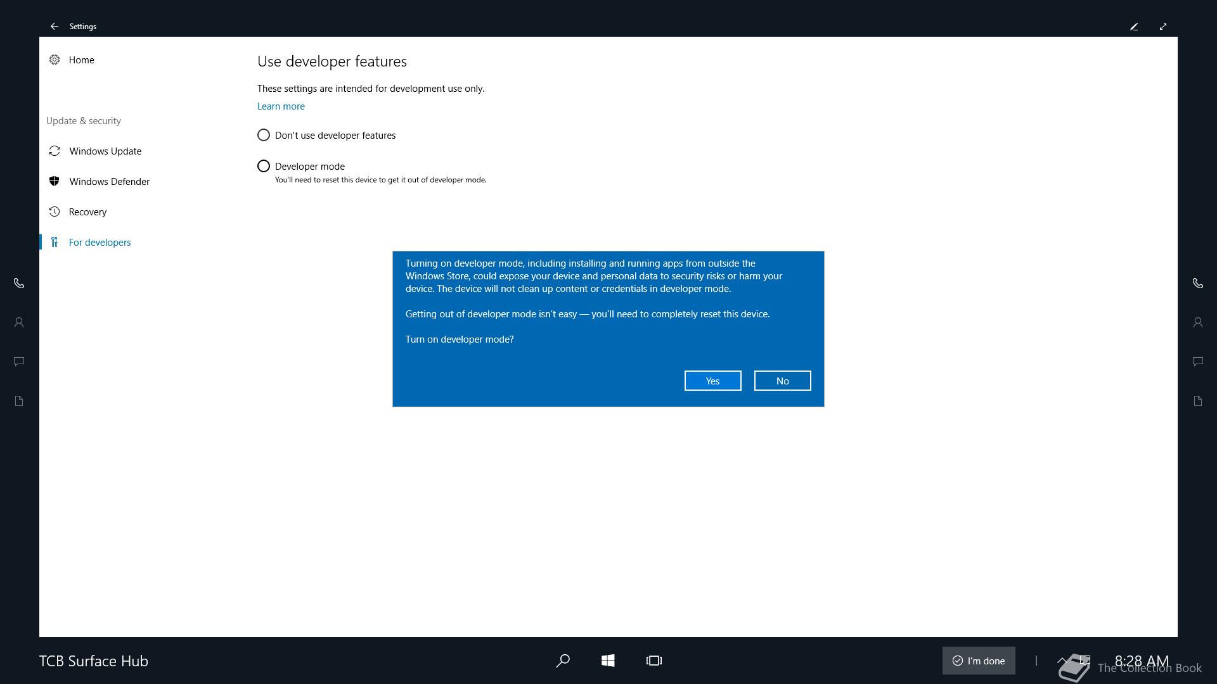Open the right-side document icon
The height and width of the screenshot is (684, 1217).
tap(1197, 401)
